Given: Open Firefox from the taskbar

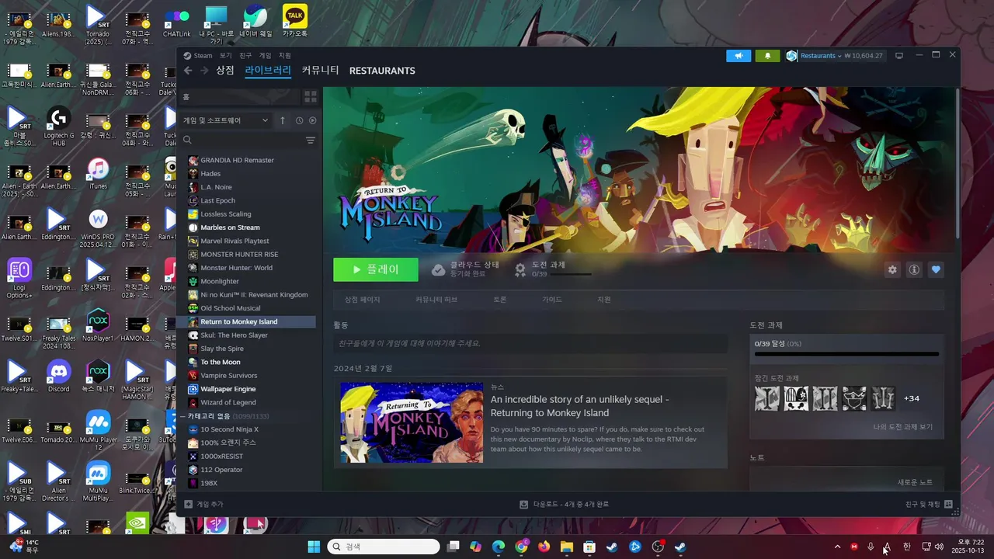Looking at the screenshot, I should pyautogui.click(x=544, y=547).
